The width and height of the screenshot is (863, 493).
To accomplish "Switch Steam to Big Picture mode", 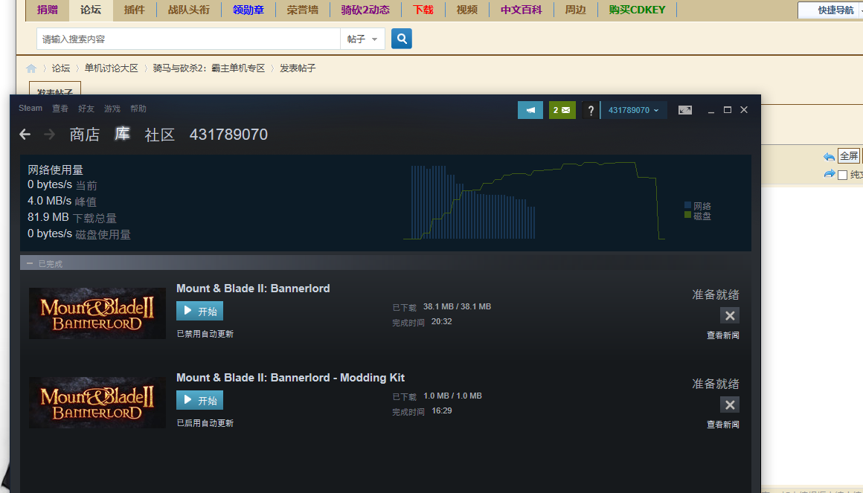I will [684, 110].
